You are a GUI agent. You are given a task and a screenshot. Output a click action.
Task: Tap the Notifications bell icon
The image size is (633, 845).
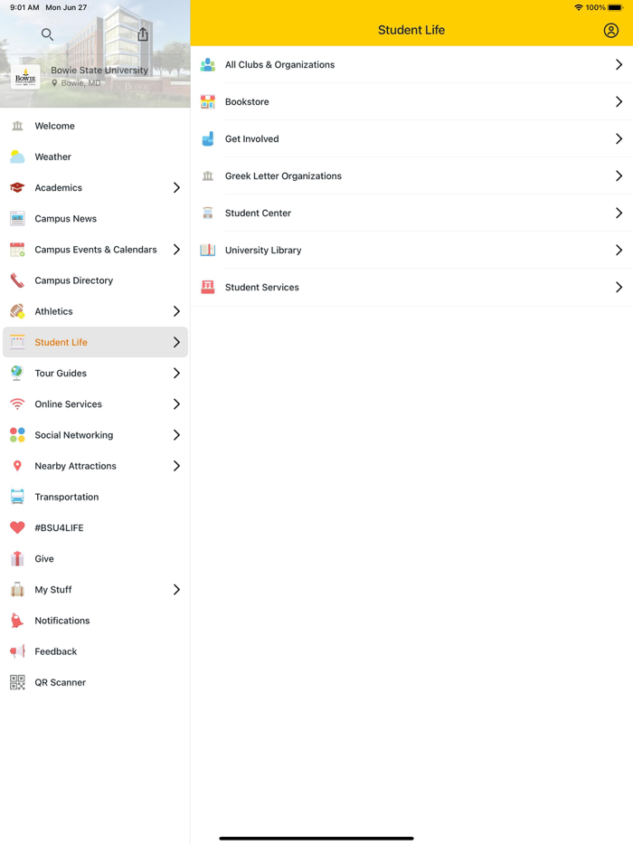pos(17,621)
